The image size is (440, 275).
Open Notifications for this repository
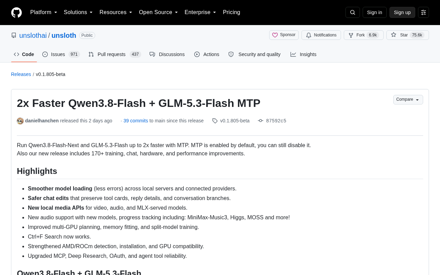tap(321, 35)
